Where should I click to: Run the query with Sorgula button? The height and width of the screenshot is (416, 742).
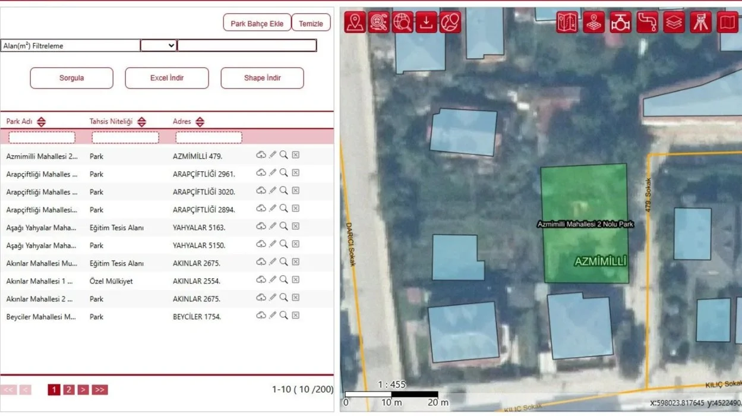(71, 78)
